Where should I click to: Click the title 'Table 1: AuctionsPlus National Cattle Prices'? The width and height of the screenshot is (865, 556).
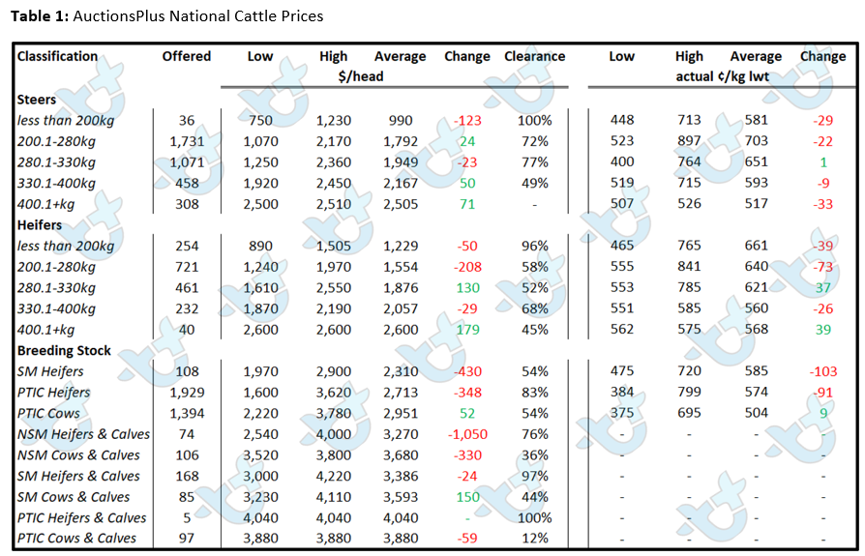(x=167, y=16)
